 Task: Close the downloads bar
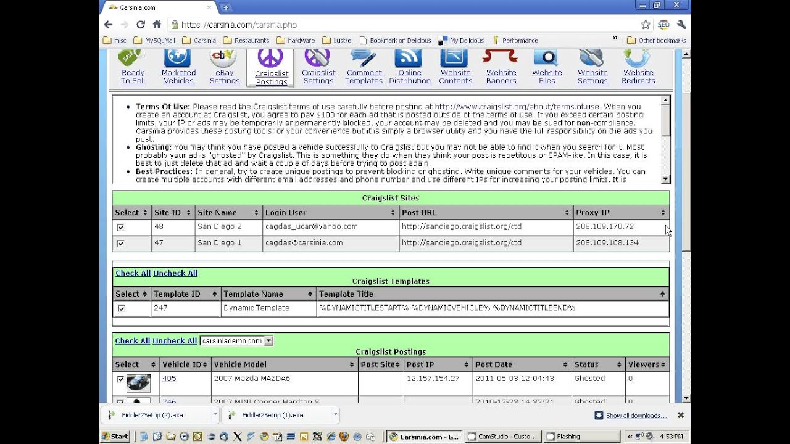681,415
